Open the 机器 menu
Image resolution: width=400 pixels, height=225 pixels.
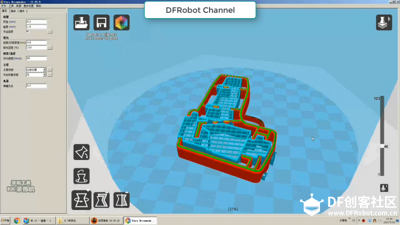(x=18, y=6)
